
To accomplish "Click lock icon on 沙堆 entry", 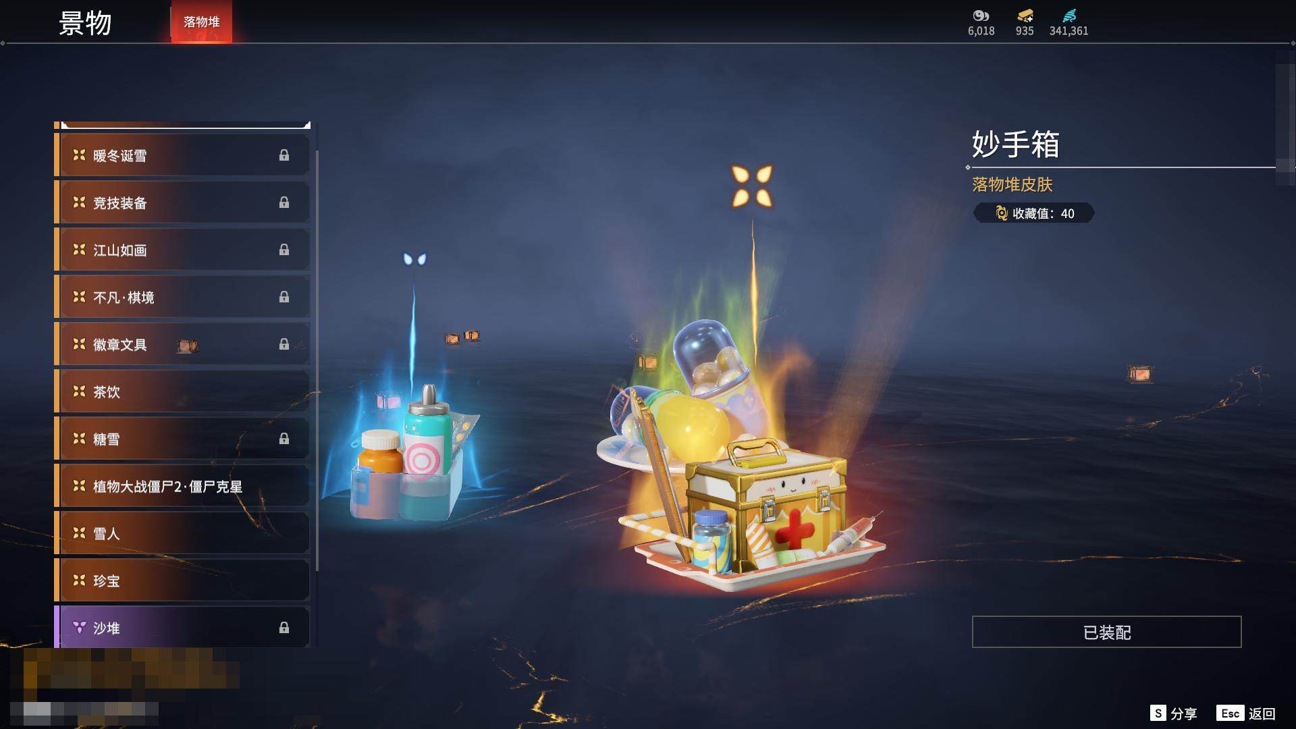I will pyautogui.click(x=284, y=628).
